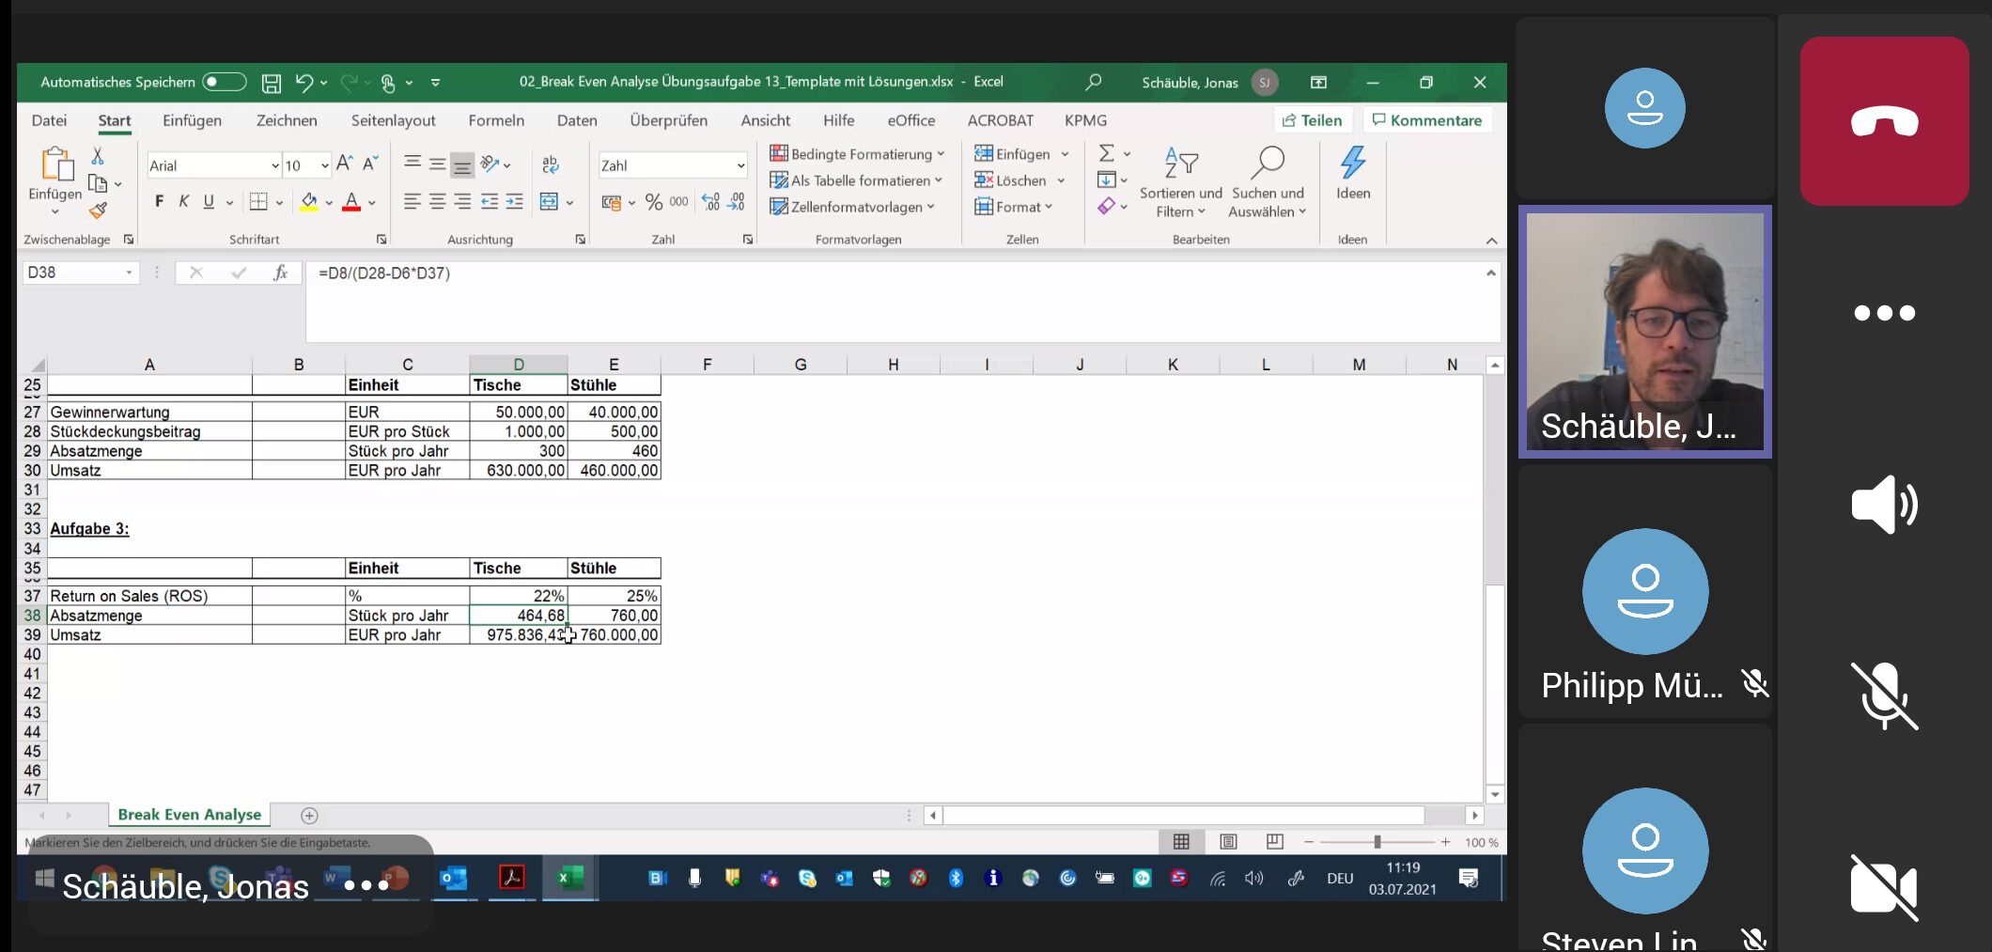Switch to the Seitenlayout tab

[393, 120]
